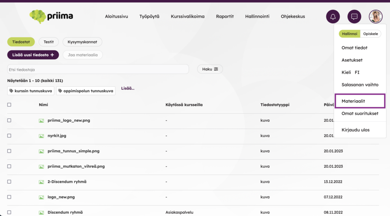Check the box for logo_new.png
The height and width of the screenshot is (216, 390).
9,197
